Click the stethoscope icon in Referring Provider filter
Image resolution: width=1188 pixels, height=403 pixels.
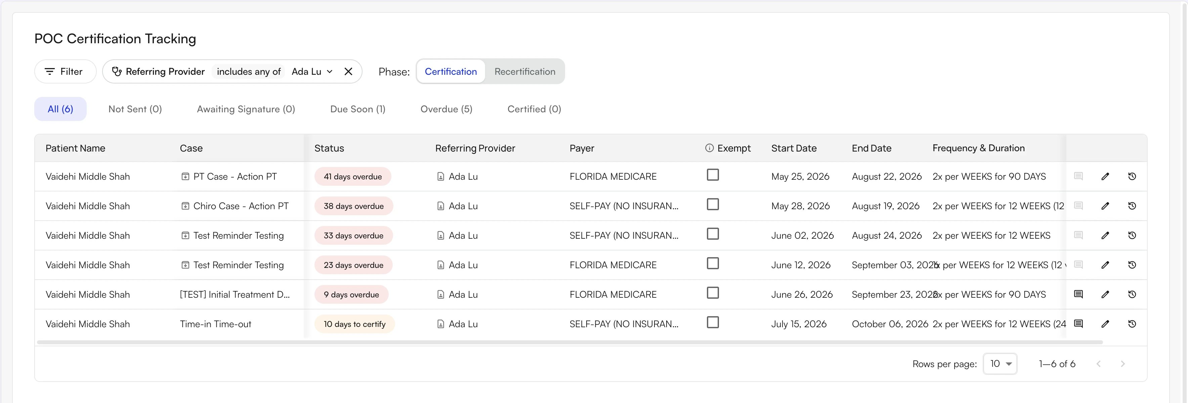click(x=117, y=71)
